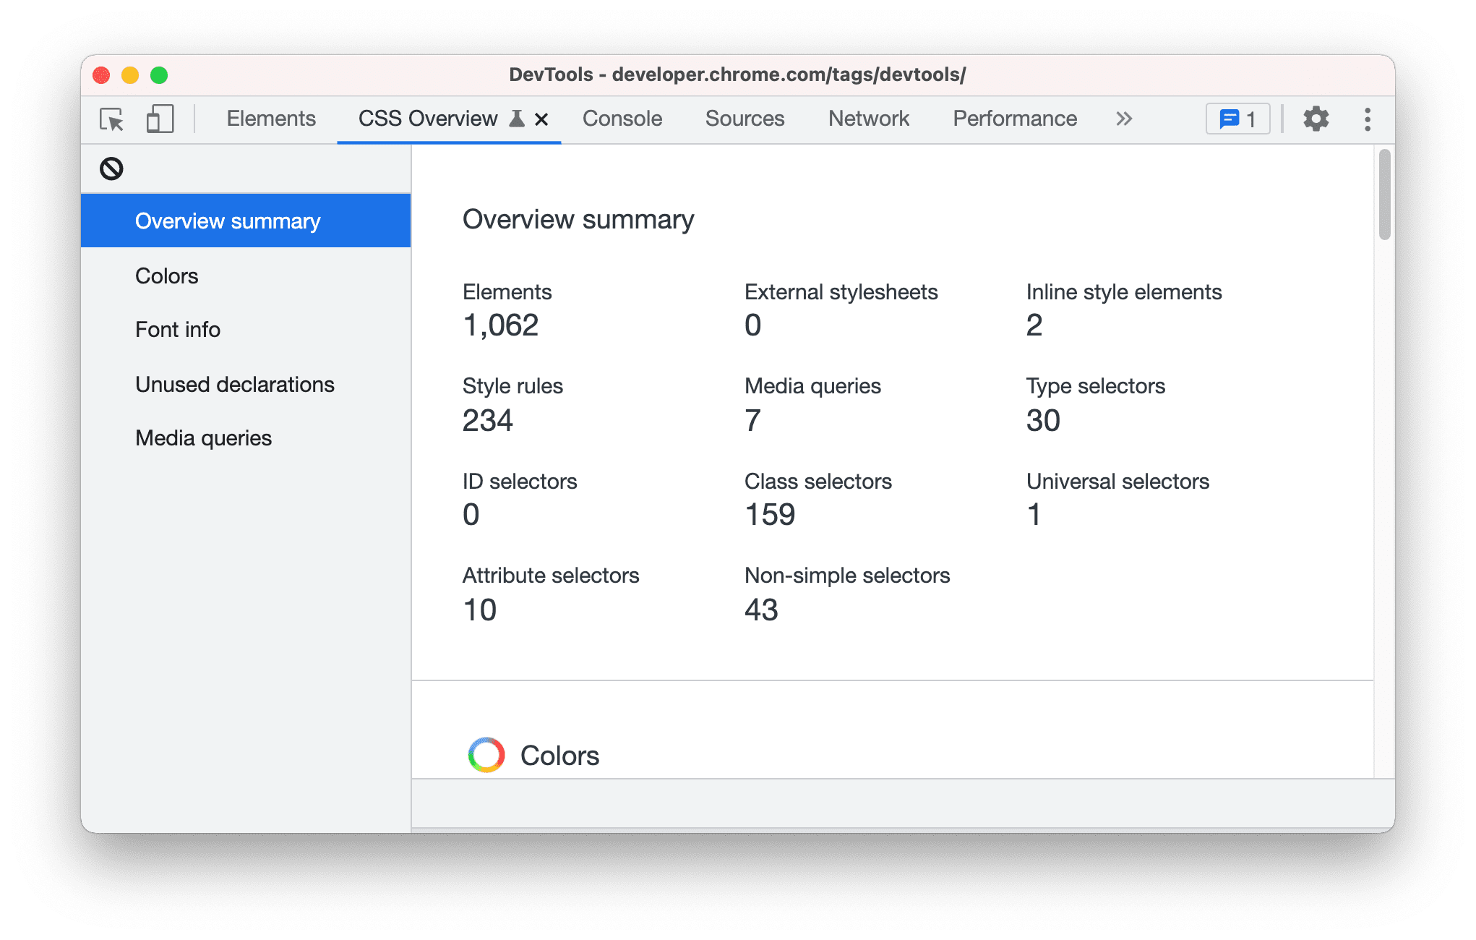The height and width of the screenshot is (940, 1476).
Task: Expand the more tabs chevron
Action: [1124, 119]
